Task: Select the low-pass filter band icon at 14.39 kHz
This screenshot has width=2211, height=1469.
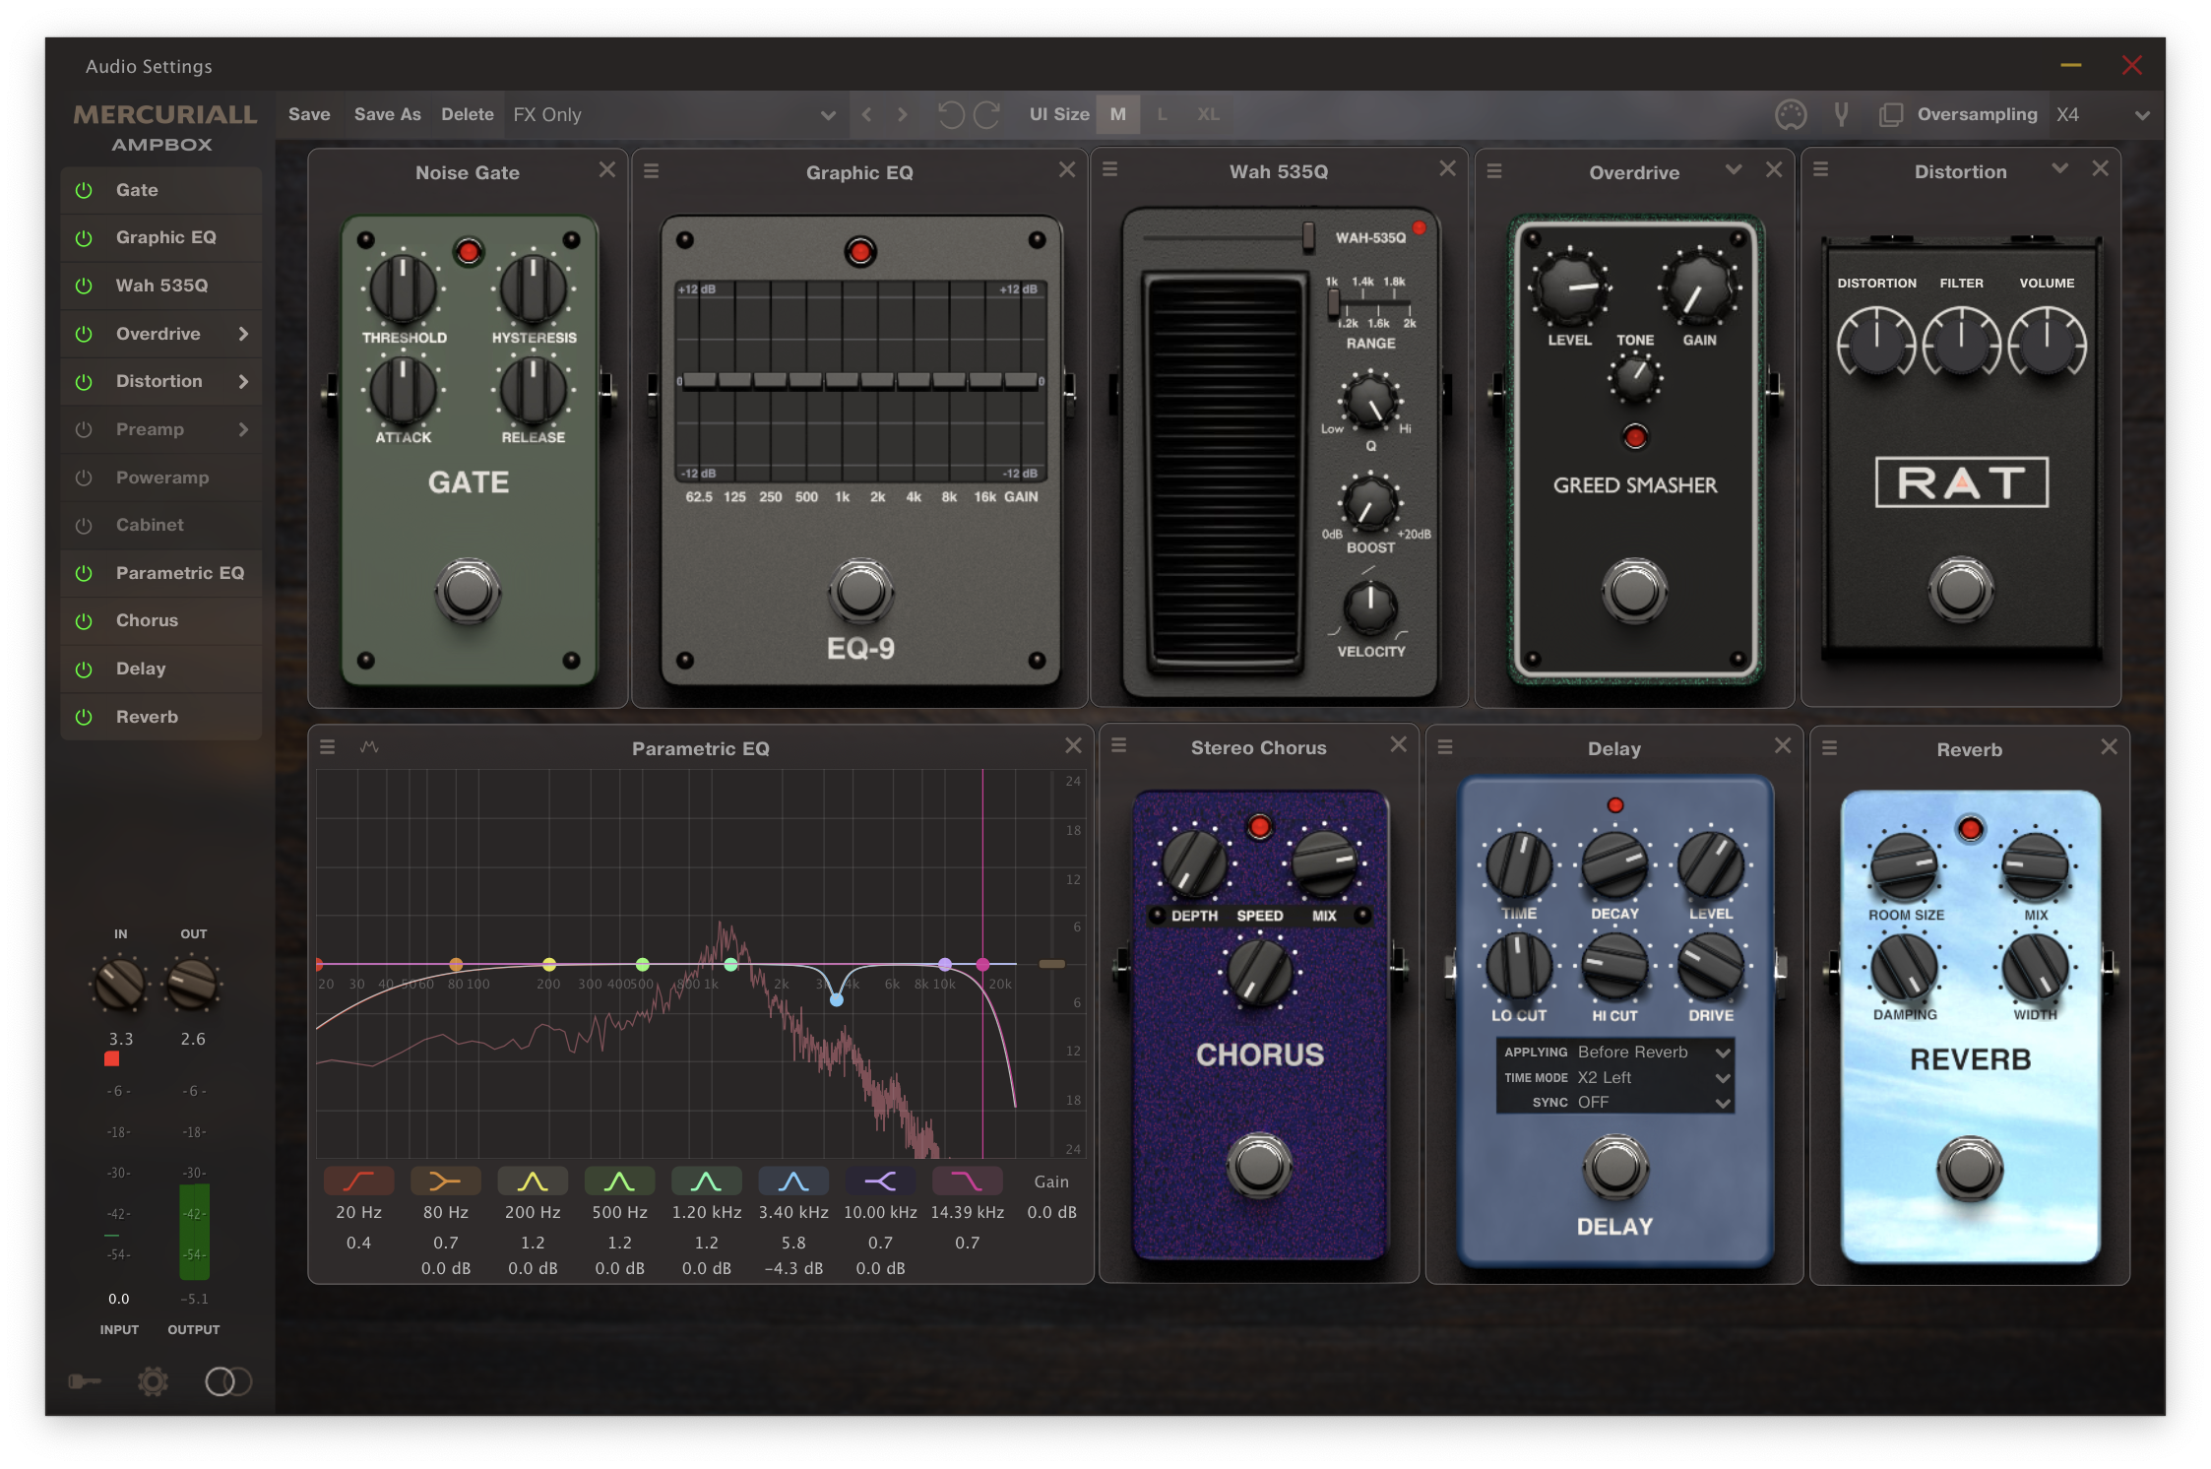Action: pyautogui.click(x=967, y=1181)
